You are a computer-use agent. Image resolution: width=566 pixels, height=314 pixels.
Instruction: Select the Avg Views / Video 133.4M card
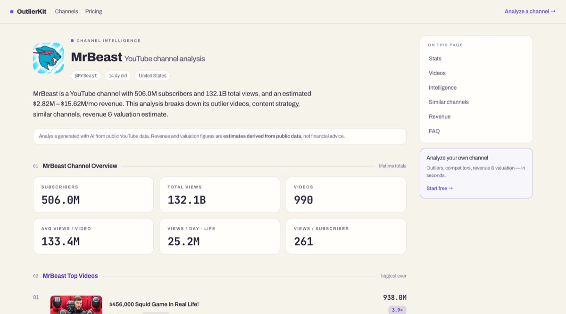pos(93,236)
